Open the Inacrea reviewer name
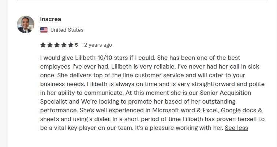This screenshot has width=277, height=147. pyautogui.click(x=50, y=19)
